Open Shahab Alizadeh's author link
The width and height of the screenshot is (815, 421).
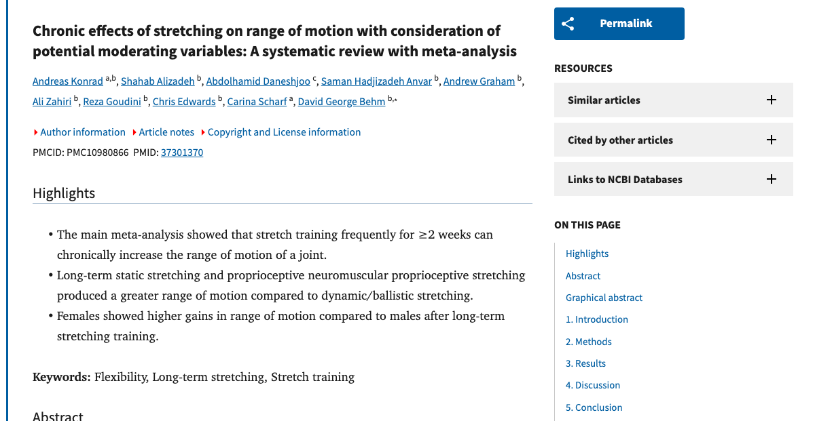pyautogui.click(x=158, y=81)
